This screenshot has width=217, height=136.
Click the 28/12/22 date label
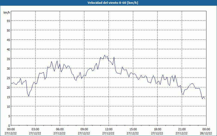(x=206, y=133)
